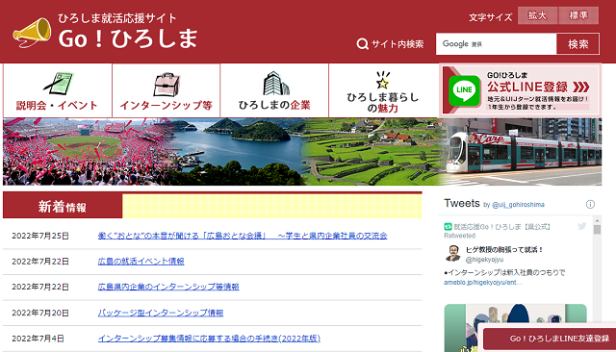Image resolution: width=616 pixels, height=352 pixels.
Task: Open the 広島おとな会議 news link
Action: click(243, 236)
